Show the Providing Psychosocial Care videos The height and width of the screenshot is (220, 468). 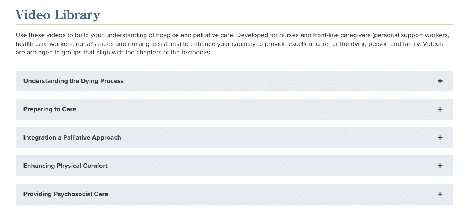pyautogui.click(x=234, y=194)
